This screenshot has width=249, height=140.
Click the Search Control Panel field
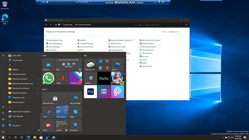[166, 25]
